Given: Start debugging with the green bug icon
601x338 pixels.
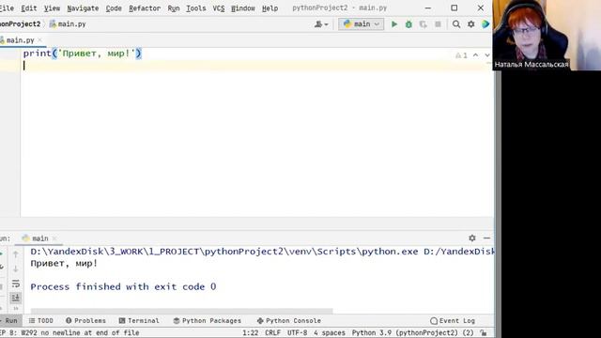Looking at the screenshot, I should (408, 24).
